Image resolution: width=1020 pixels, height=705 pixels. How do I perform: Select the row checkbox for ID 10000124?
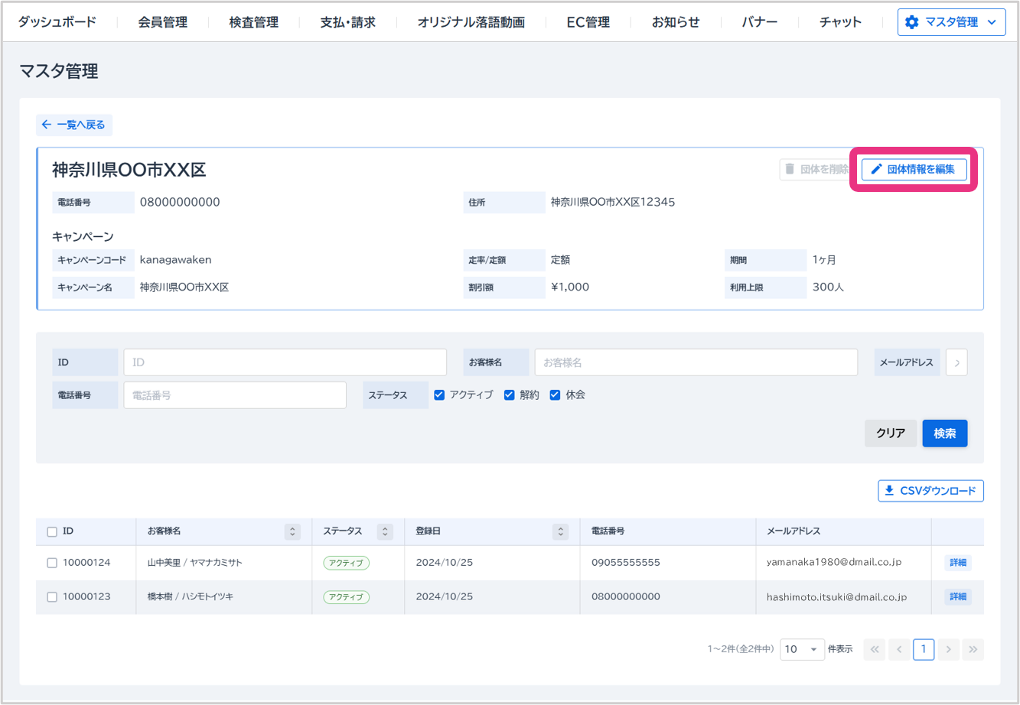pyautogui.click(x=52, y=563)
